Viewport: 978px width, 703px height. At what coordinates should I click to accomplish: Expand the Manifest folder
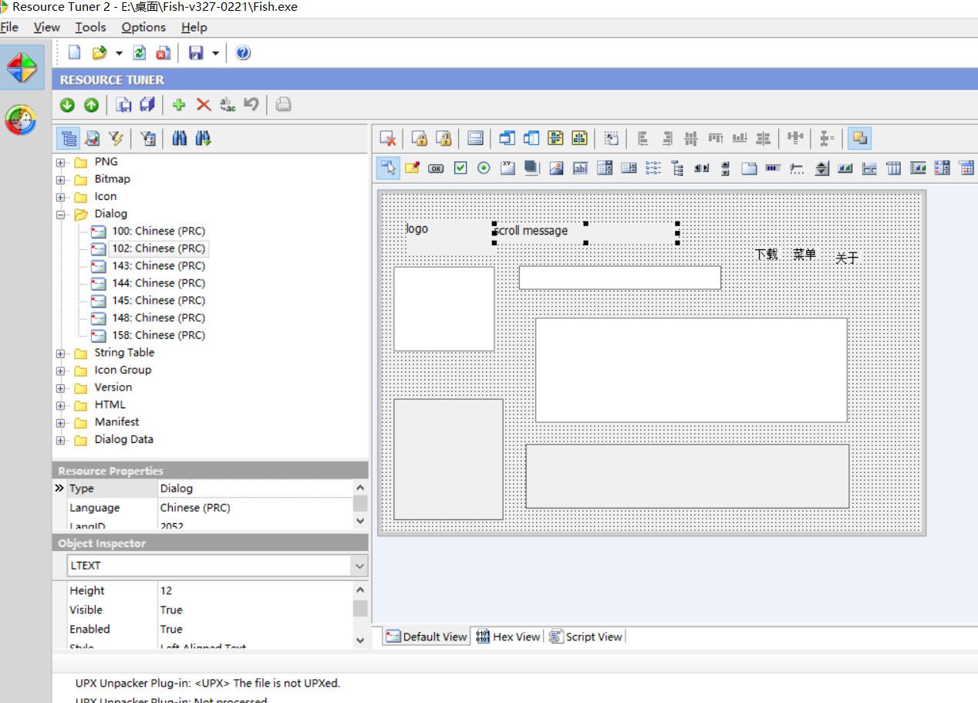pos(61,423)
